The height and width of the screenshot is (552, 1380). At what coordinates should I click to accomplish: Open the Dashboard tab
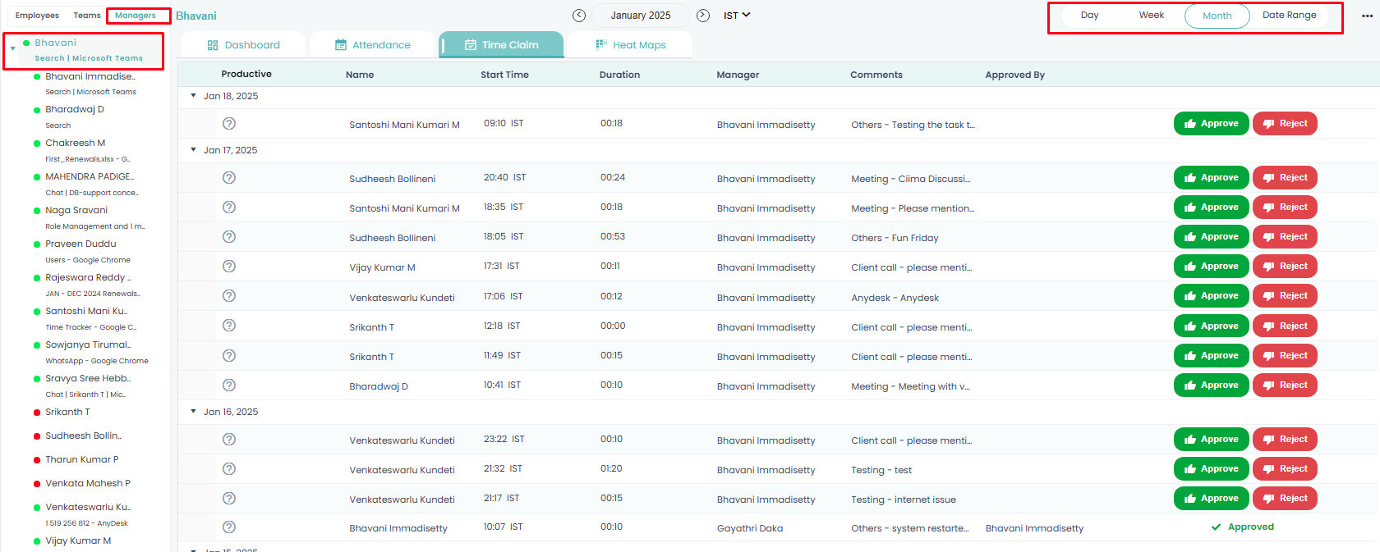coord(244,45)
